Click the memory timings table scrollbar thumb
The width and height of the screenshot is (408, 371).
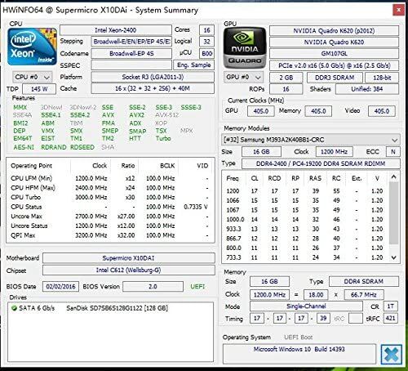pos(393,212)
